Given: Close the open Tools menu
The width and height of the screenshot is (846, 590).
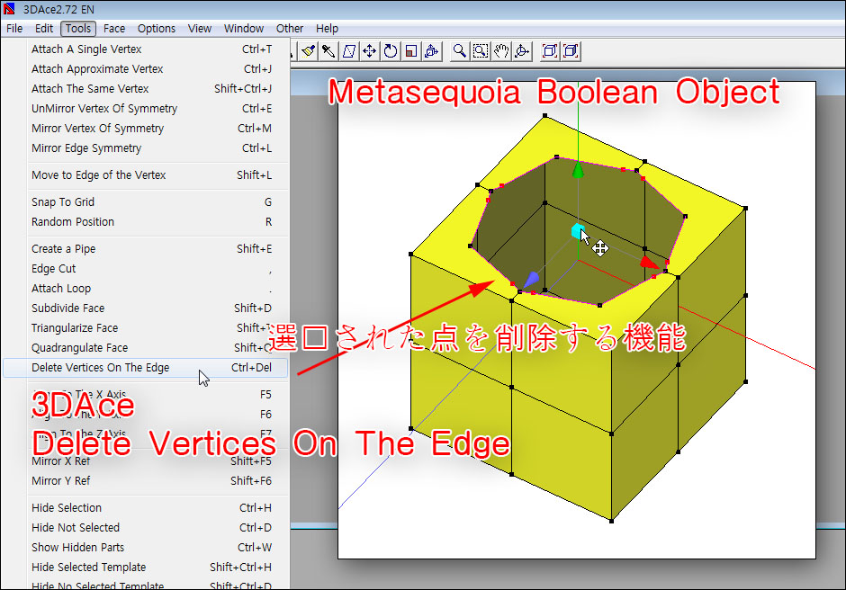Looking at the screenshot, I should (x=78, y=29).
